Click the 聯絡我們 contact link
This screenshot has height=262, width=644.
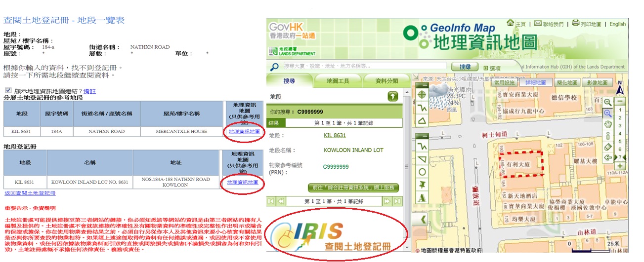click(x=553, y=24)
